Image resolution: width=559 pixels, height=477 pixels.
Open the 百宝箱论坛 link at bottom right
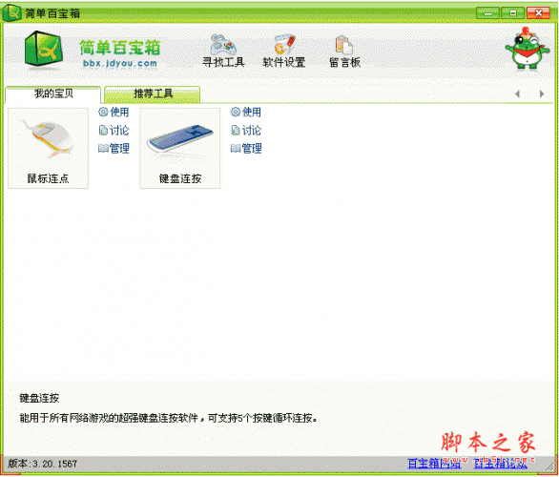[x=501, y=464]
